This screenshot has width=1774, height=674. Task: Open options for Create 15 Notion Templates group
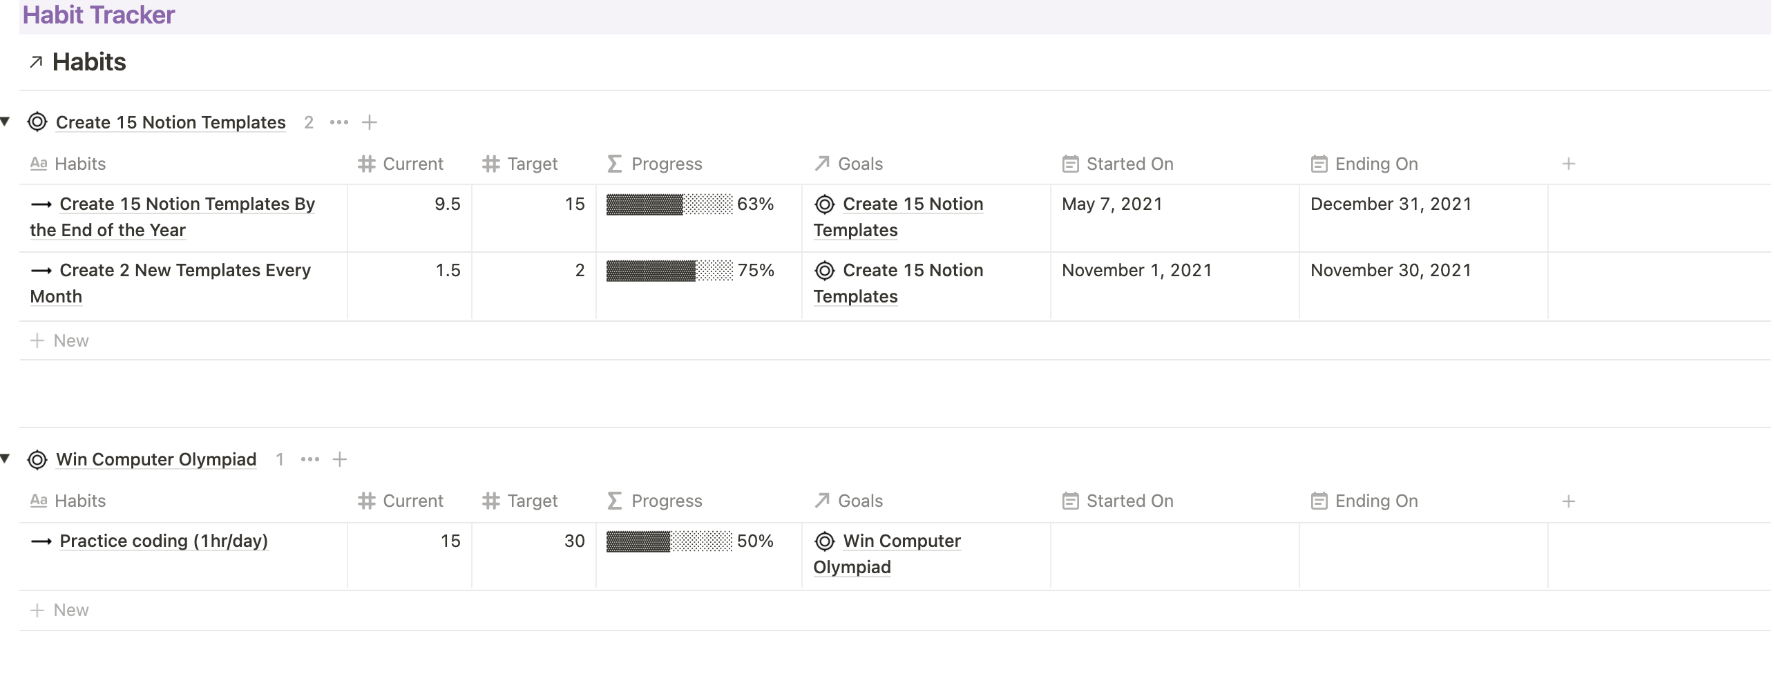tap(338, 123)
